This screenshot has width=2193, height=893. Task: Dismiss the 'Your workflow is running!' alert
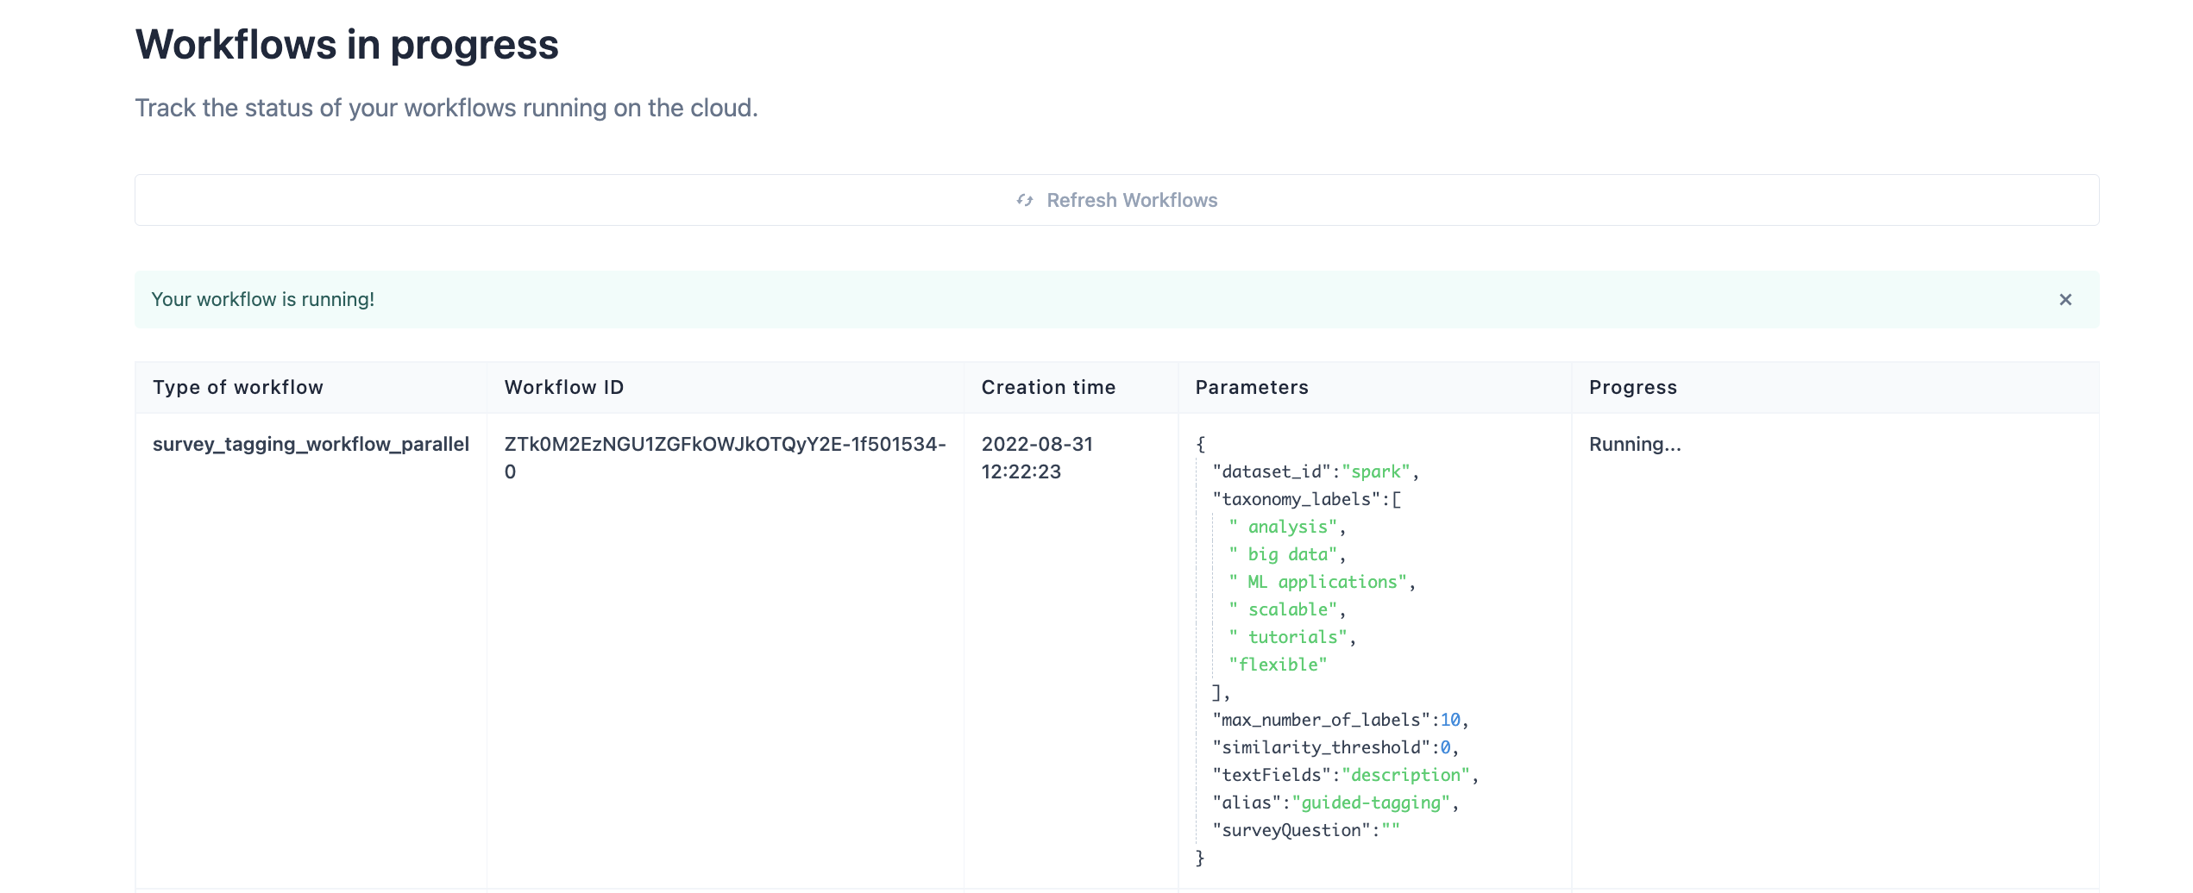pyautogui.click(x=2065, y=299)
